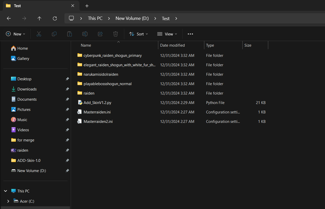
Task: Open the View options dropdown
Action: (x=167, y=34)
